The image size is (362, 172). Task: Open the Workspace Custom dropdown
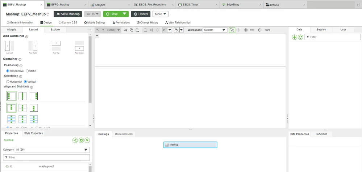pos(215,30)
